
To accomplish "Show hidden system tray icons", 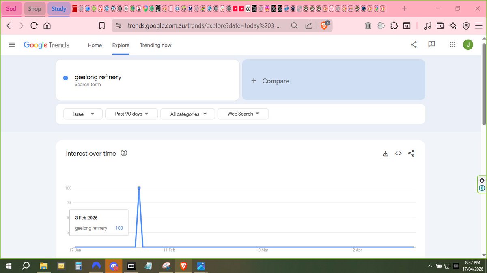I will tap(430, 266).
